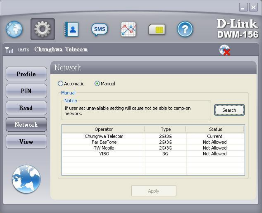262x213 pixels.
Task: Open the Help question mark icon
Action: (x=185, y=29)
